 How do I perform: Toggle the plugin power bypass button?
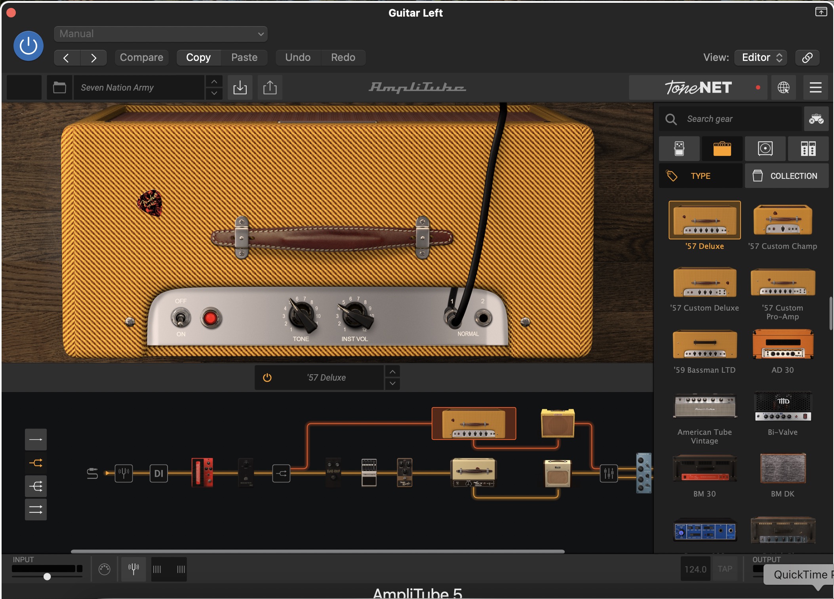29,46
